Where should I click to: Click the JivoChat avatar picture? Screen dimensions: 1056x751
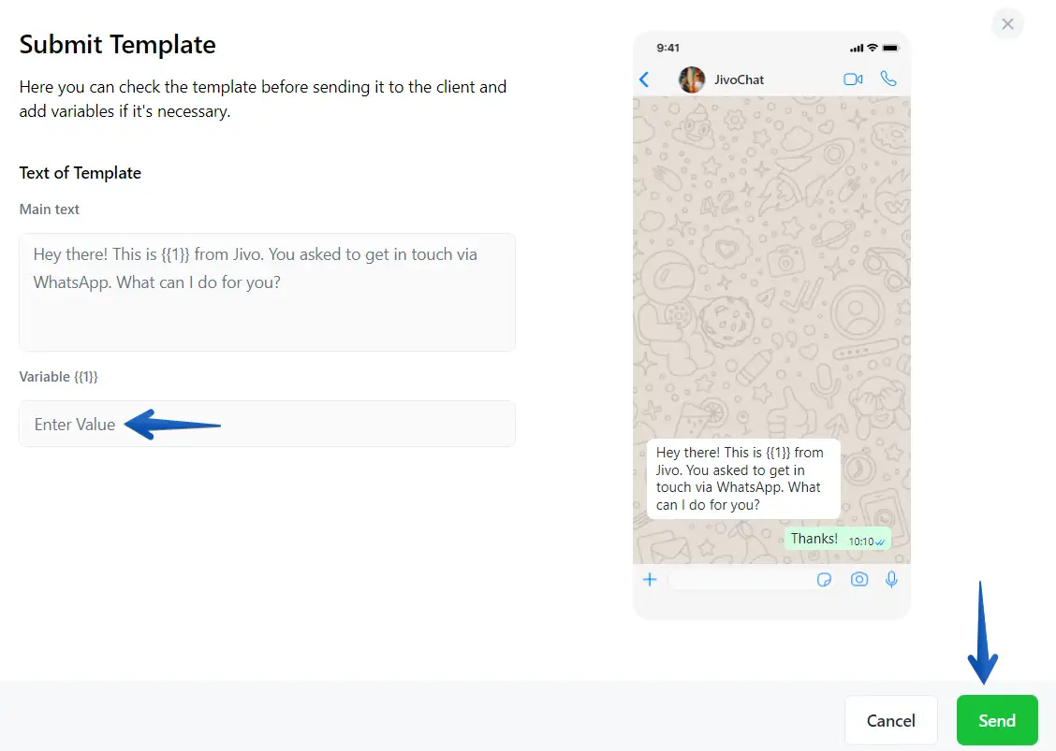pyautogui.click(x=692, y=79)
